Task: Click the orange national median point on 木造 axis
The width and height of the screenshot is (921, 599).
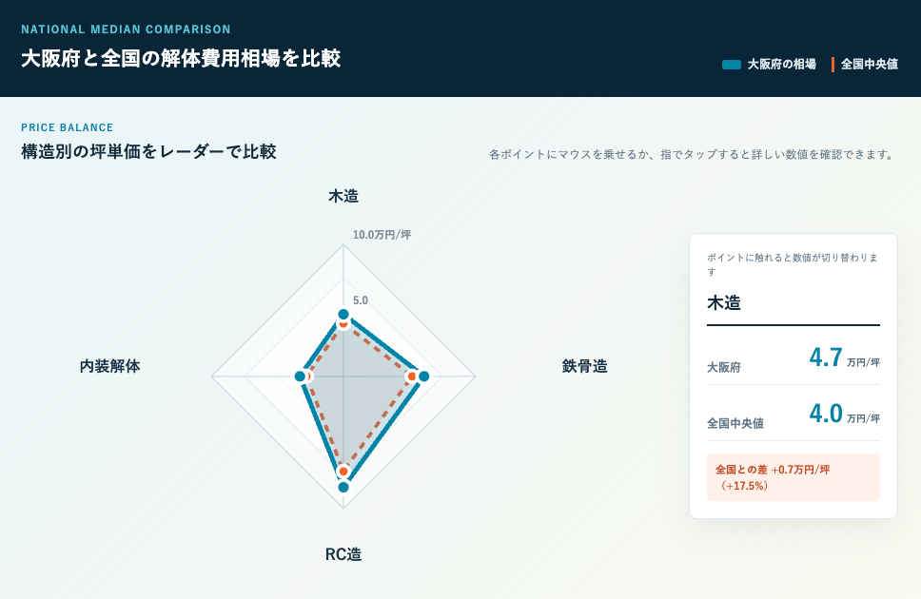Action: pos(343,323)
